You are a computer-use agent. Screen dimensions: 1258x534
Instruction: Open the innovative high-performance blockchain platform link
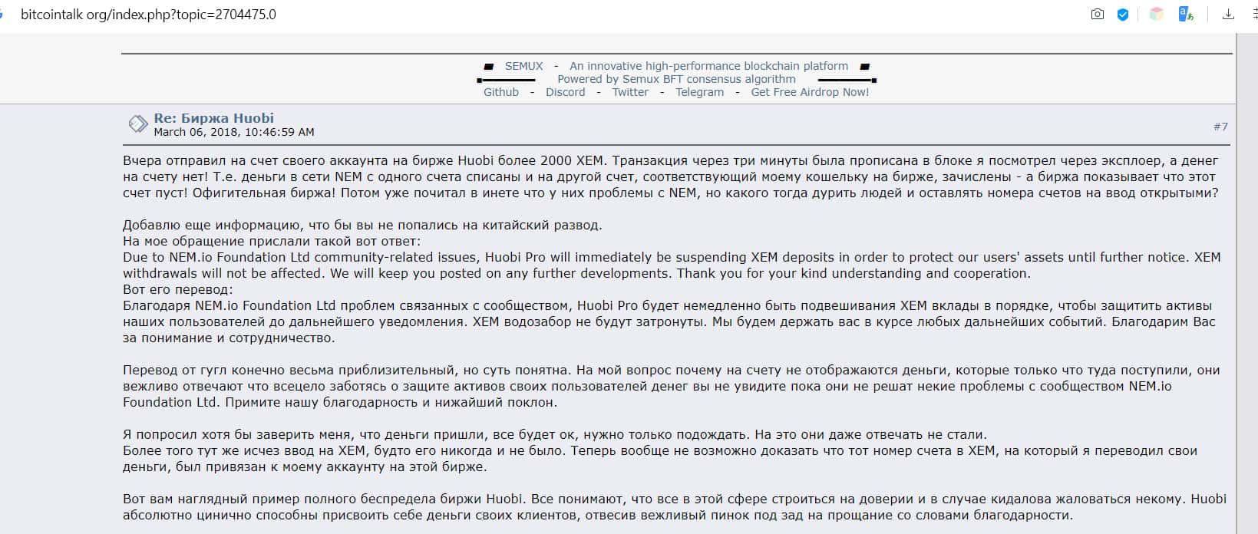(x=708, y=66)
